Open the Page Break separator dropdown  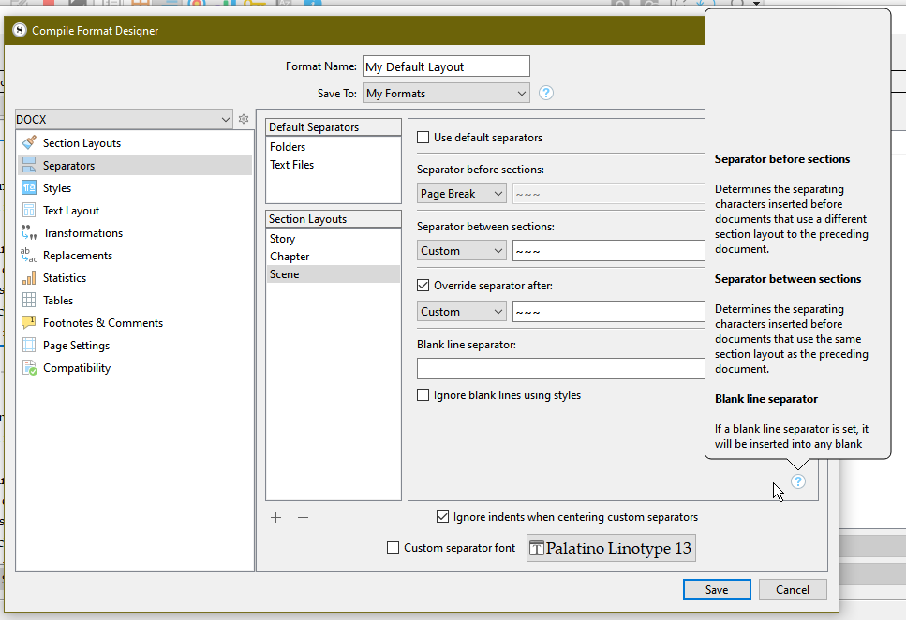click(x=462, y=194)
